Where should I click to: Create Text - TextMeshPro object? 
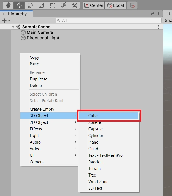tap(109, 155)
